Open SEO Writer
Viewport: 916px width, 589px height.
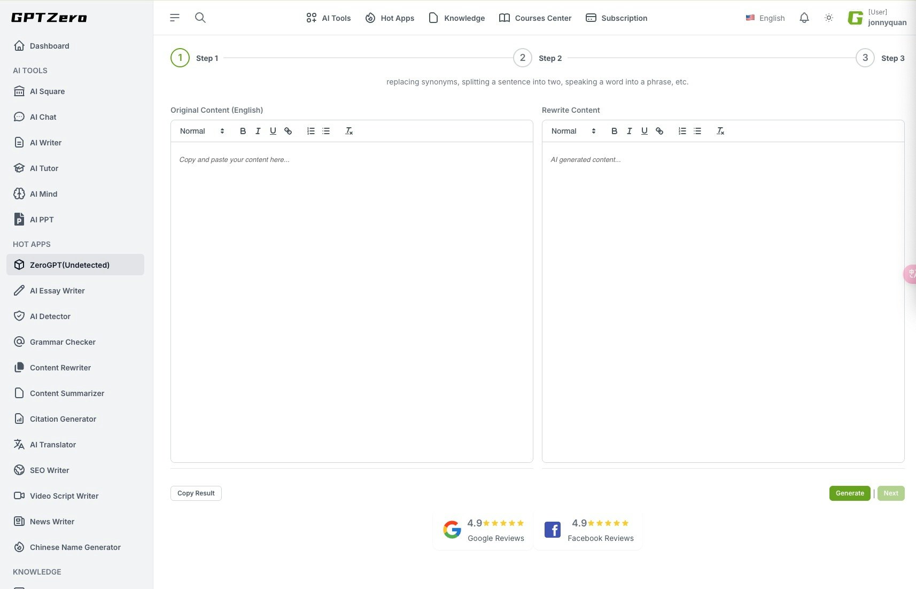(x=75, y=470)
